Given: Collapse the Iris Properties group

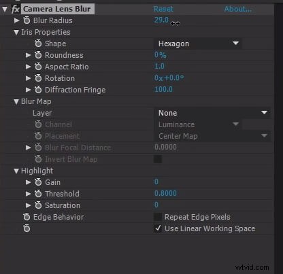Looking at the screenshot, I should point(16,33).
